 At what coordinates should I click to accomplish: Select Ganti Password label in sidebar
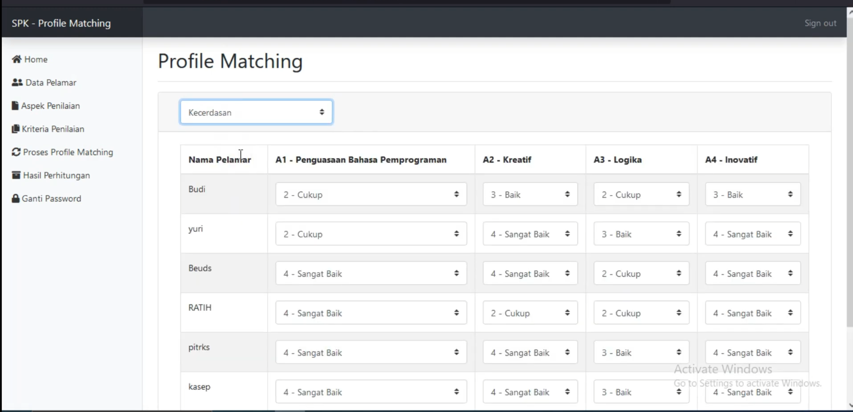coord(51,199)
